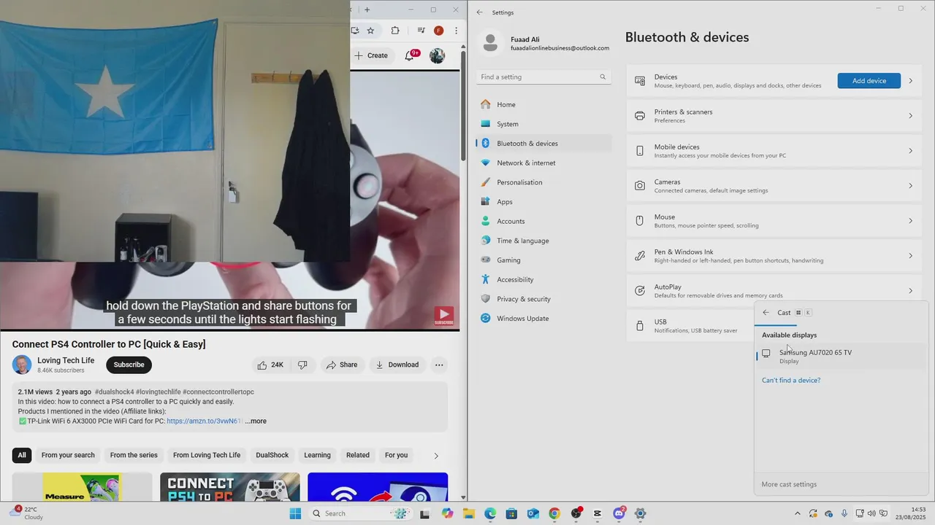This screenshot has width=935, height=525.
Task: Click 'Can't find a device?' link
Action: (791, 381)
